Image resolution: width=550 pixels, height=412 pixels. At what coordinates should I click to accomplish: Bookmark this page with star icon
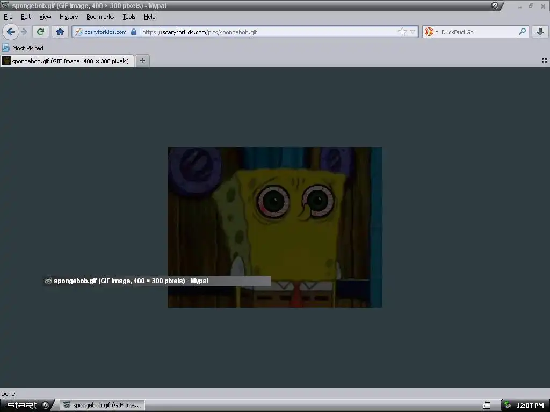[x=402, y=32]
